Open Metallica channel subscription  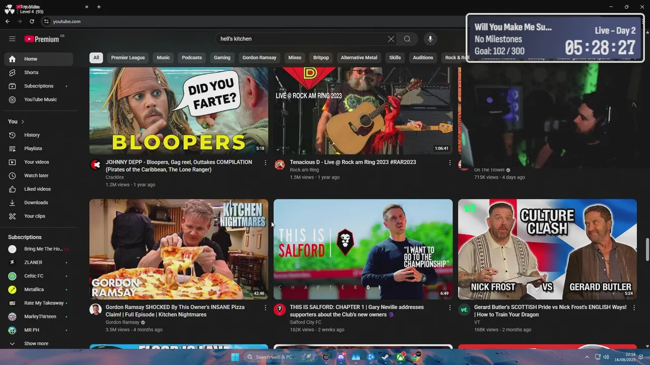39,289
